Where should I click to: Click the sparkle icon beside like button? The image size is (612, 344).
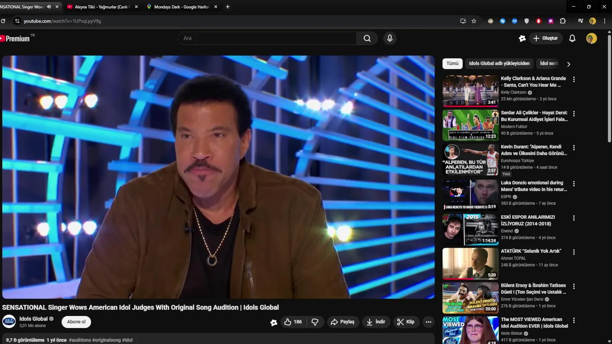coord(273,322)
